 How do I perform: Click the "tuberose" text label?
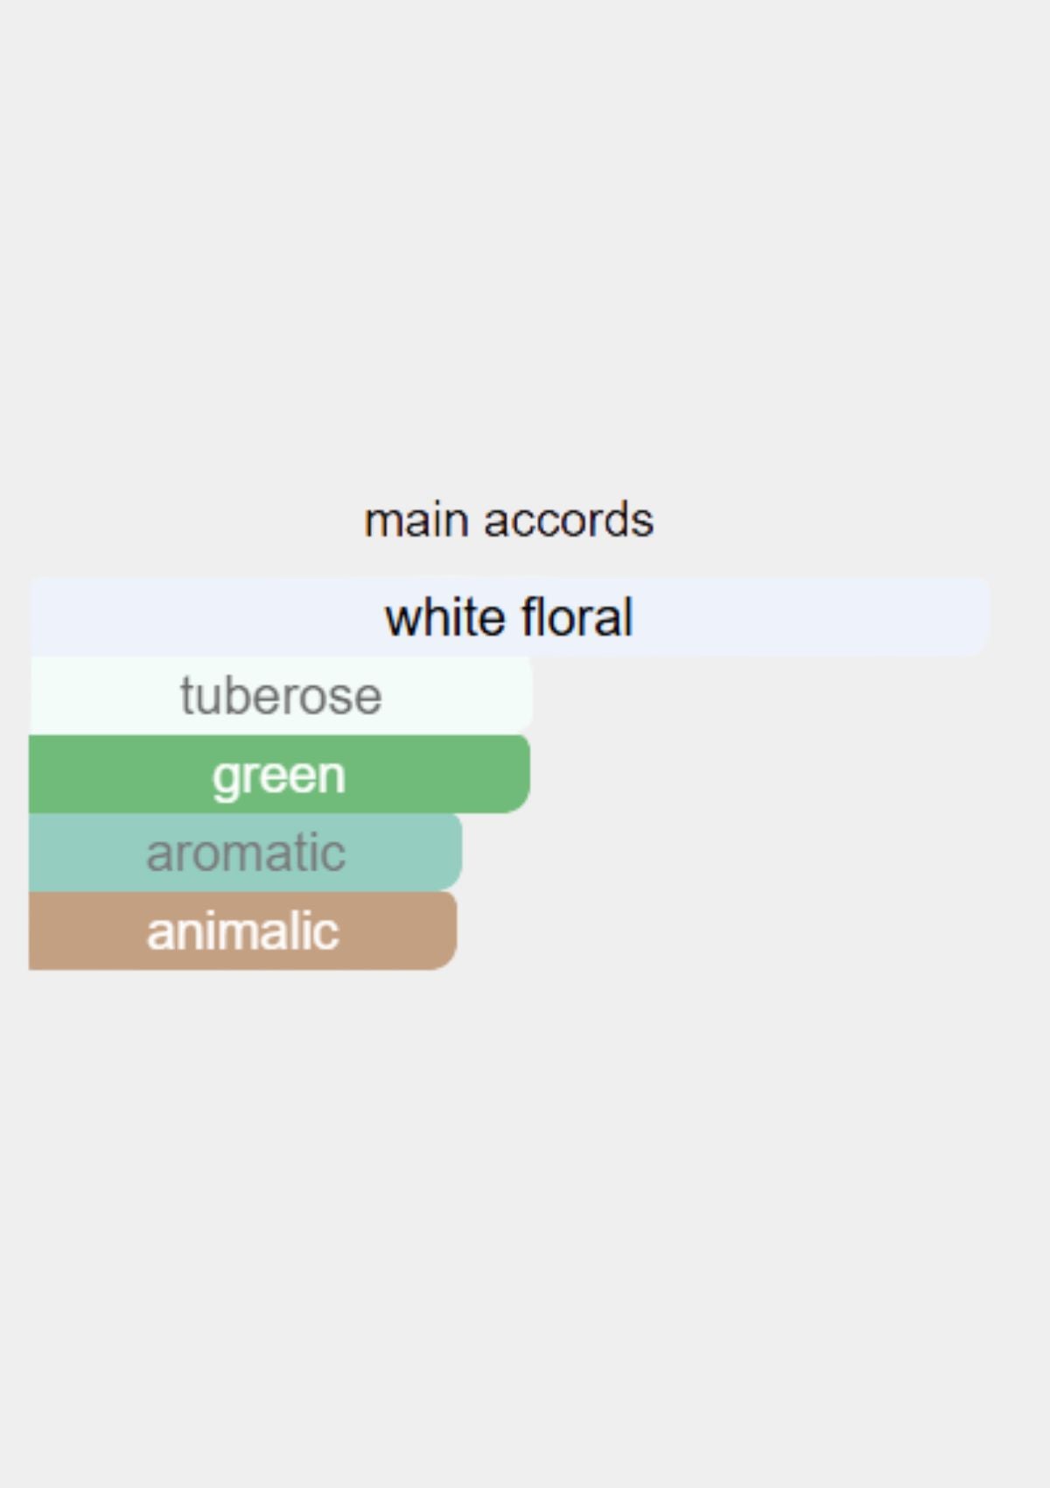coord(281,696)
